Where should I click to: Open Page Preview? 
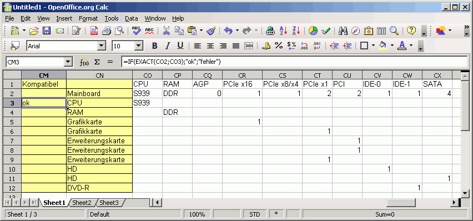pos(120,31)
